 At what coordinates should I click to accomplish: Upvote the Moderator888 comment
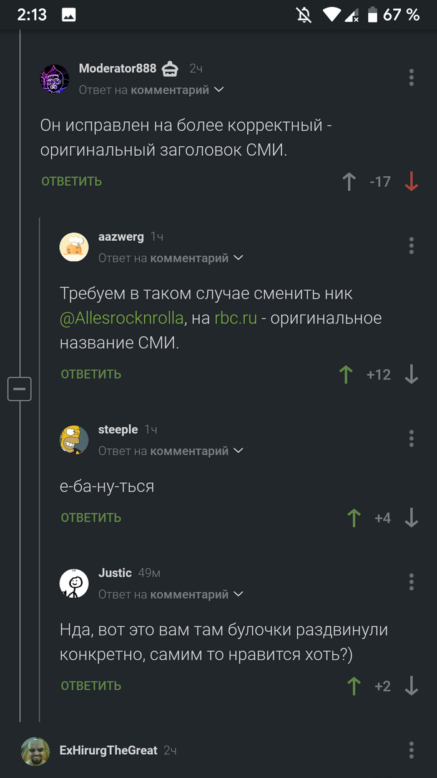tap(350, 182)
